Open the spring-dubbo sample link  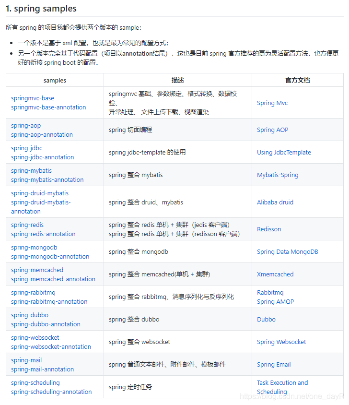pos(30,315)
